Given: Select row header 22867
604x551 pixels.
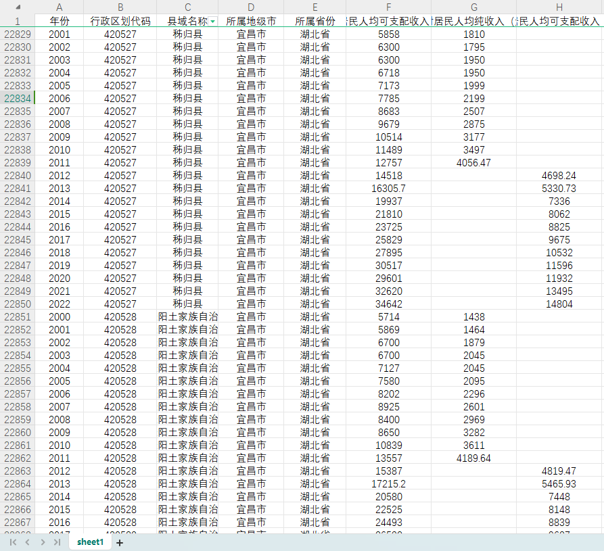Looking at the screenshot, I should tap(18, 523).
